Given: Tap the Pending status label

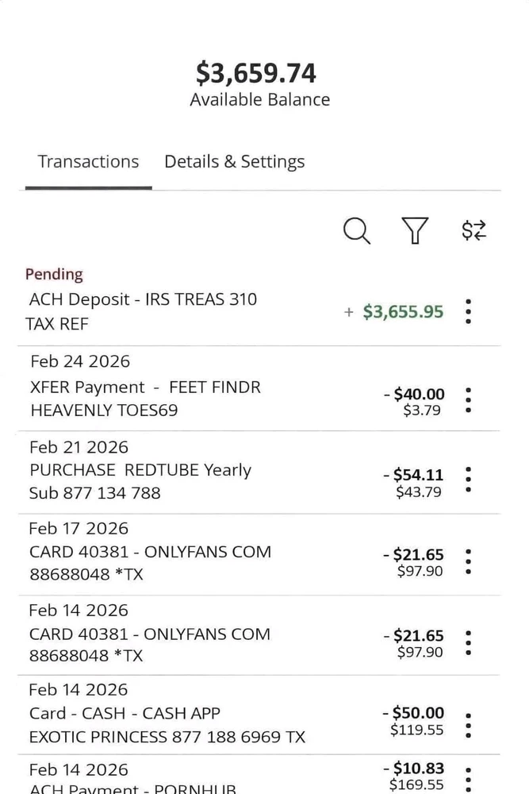Looking at the screenshot, I should tap(54, 274).
